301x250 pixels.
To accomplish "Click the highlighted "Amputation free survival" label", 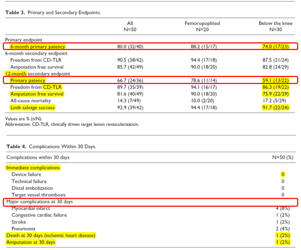I will (37, 94).
